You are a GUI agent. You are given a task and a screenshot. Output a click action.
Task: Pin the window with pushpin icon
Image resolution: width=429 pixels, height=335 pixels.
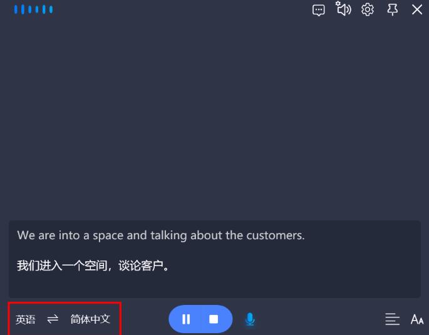[392, 10]
